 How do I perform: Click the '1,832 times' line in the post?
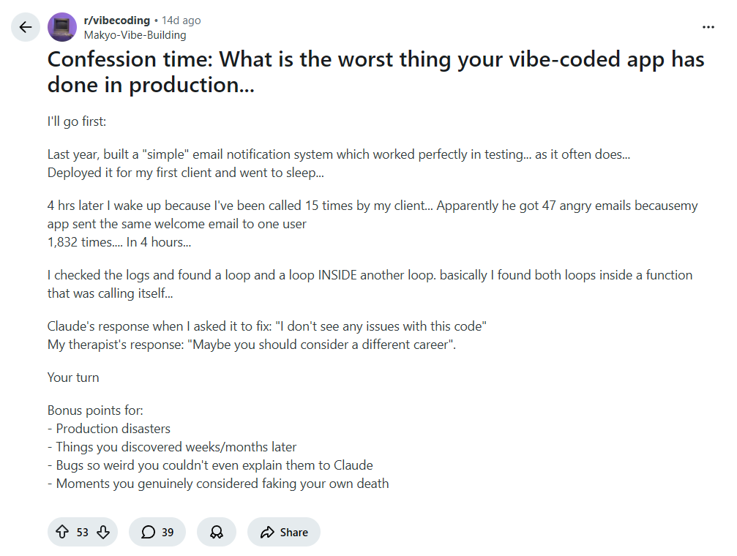pos(119,242)
